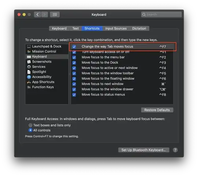This screenshot has width=198, height=176.
Task: Click the ^F4 shortcut key combination
Action: click(163, 68)
